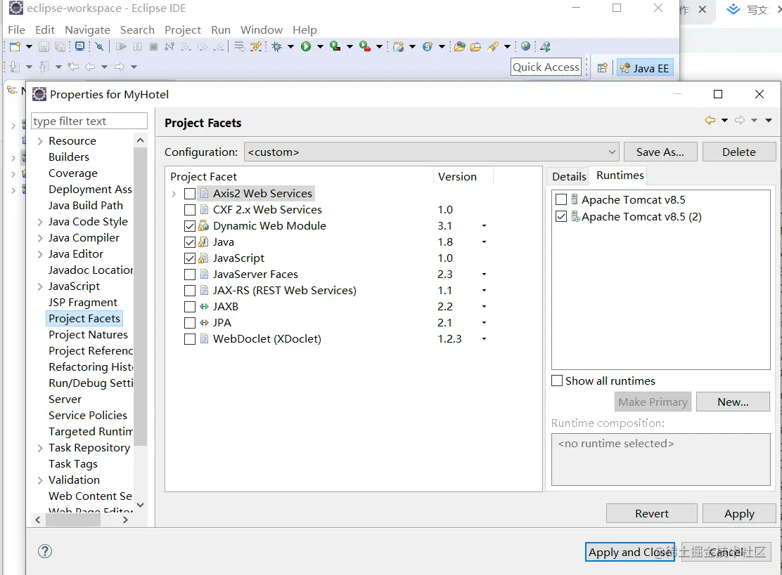
Task: Open the console monitor icon in toolbar
Action: click(x=79, y=46)
